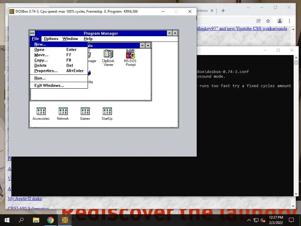The width and height of the screenshot is (301, 226).
Task: Open the Options menu
Action: [x=51, y=39]
